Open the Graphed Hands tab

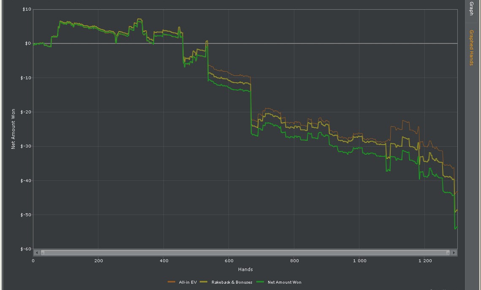tap(471, 47)
